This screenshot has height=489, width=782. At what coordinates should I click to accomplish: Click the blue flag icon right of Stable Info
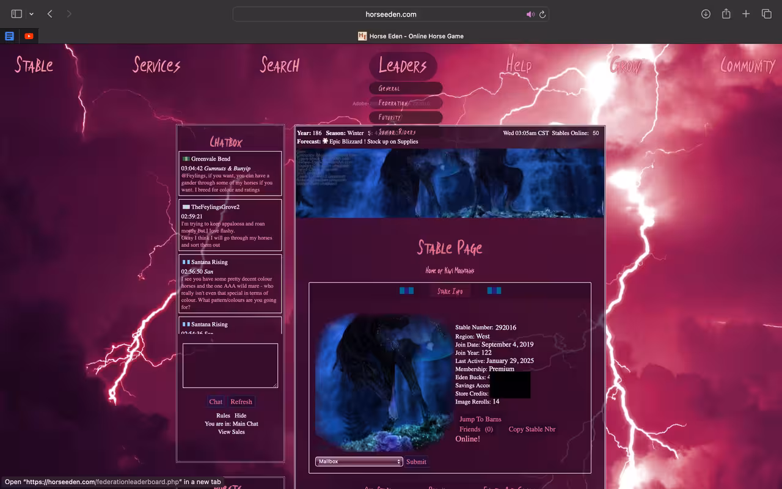(x=494, y=290)
